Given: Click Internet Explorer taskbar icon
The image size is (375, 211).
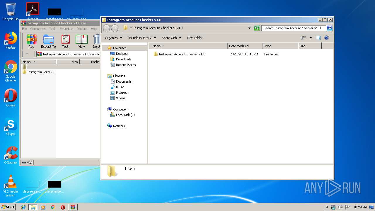Looking at the screenshot, I should [23, 207].
